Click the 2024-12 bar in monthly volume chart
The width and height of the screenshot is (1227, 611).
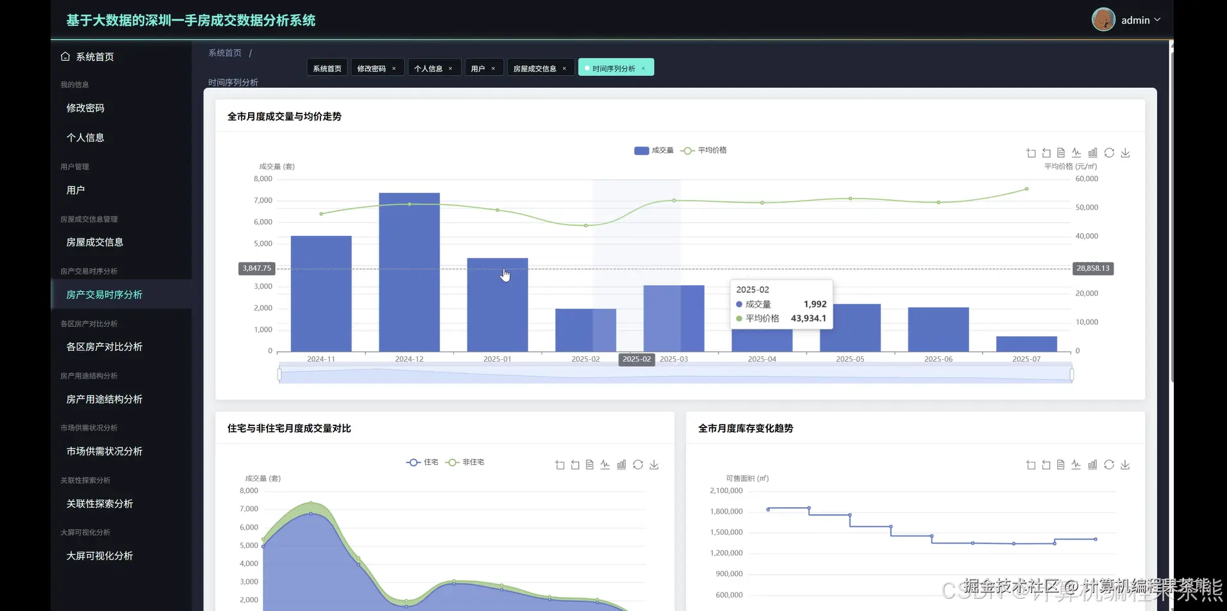click(x=409, y=272)
